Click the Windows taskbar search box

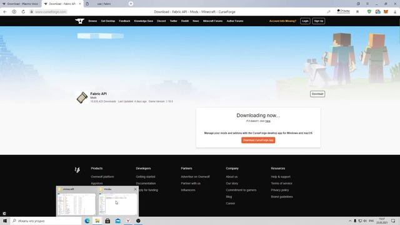(x=46, y=221)
